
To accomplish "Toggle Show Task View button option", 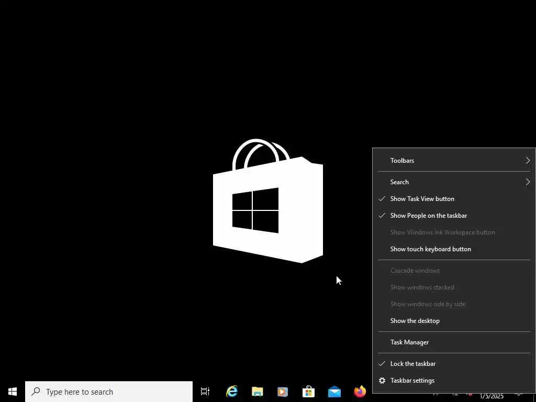I will pyautogui.click(x=454, y=198).
